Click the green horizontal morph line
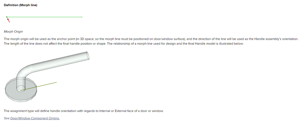The height and width of the screenshot is (124, 301). click(x=45, y=17)
